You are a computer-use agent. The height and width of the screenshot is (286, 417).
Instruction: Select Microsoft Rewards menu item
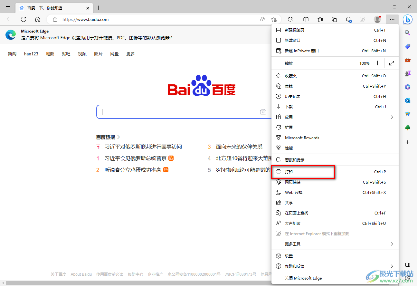point(335,138)
